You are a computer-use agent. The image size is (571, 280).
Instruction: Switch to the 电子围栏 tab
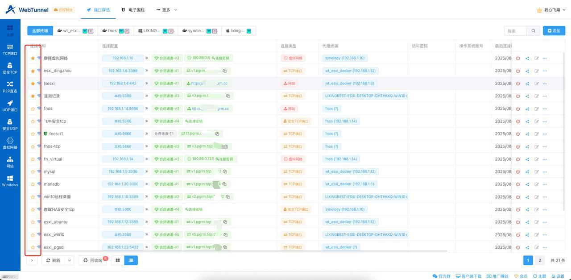(133, 10)
